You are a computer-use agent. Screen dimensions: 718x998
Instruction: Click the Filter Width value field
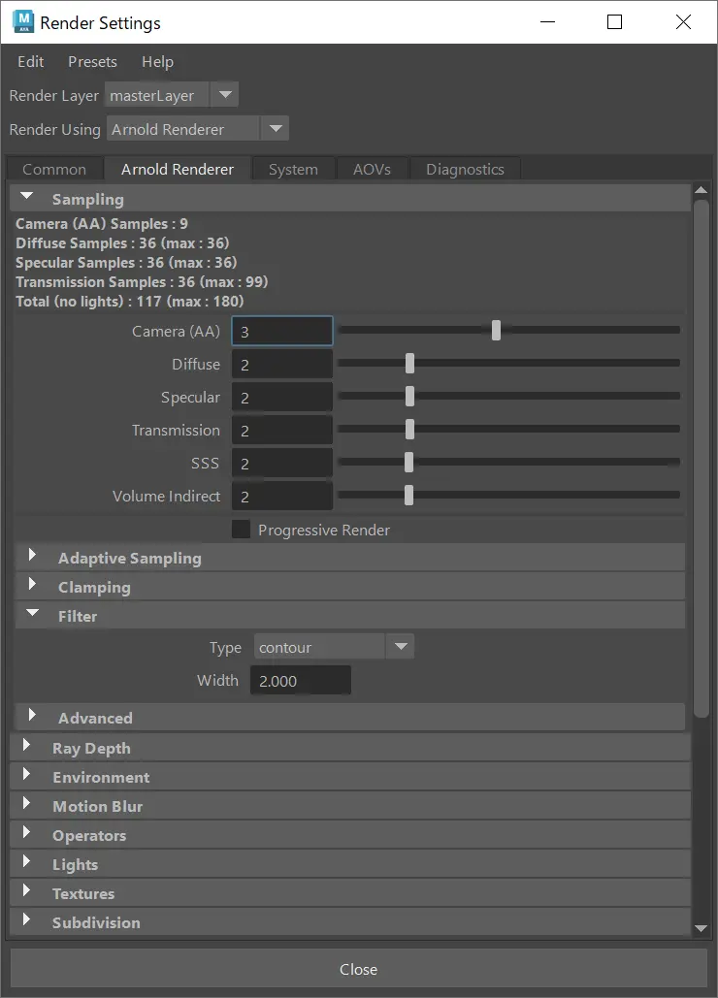[x=301, y=681]
